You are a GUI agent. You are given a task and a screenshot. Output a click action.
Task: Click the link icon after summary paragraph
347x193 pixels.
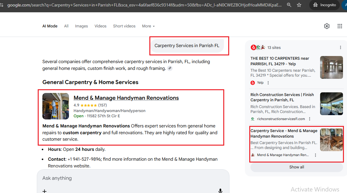(x=170, y=68)
